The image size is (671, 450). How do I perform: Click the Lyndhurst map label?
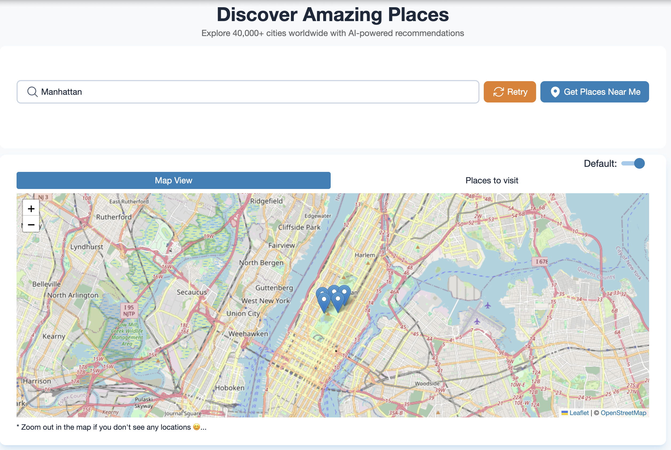tap(87, 247)
